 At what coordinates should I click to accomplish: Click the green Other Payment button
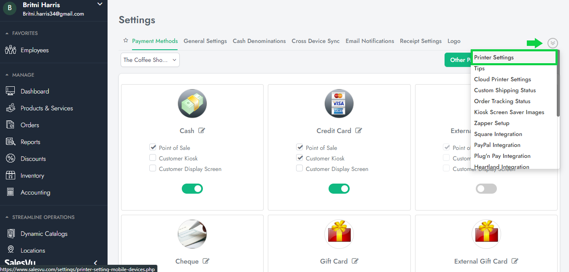pos(458,60)
